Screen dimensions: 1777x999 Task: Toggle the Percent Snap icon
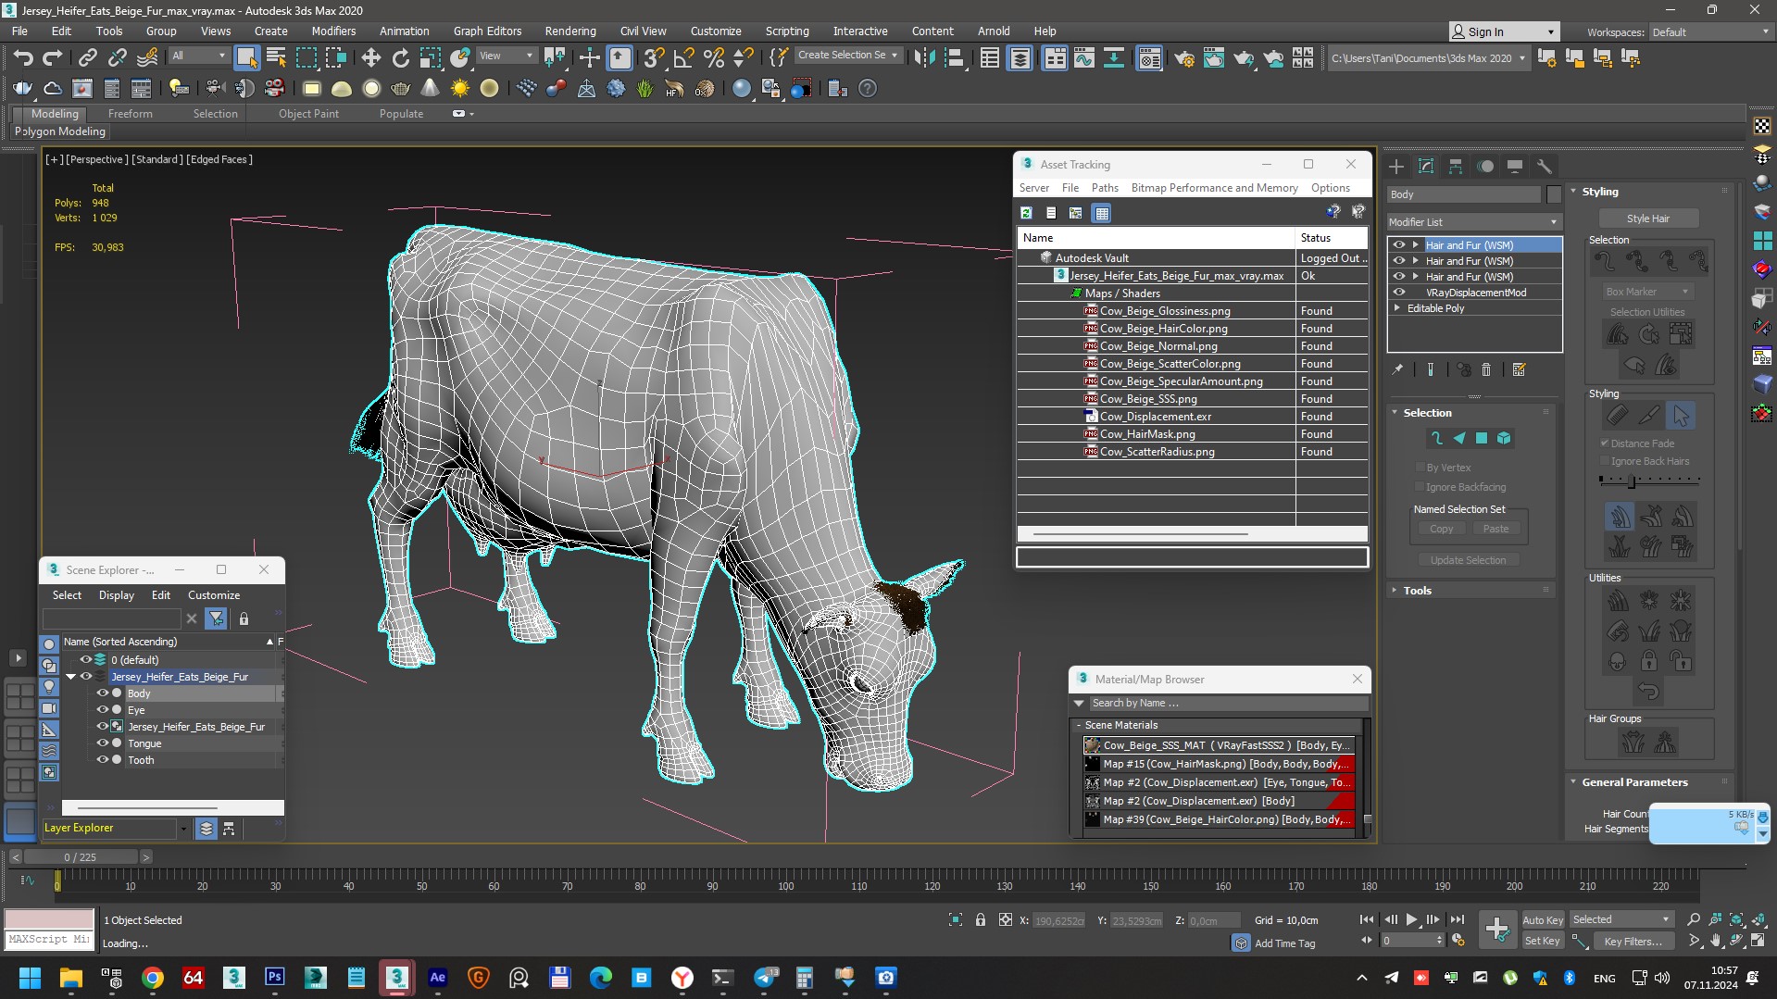point(713,58)
